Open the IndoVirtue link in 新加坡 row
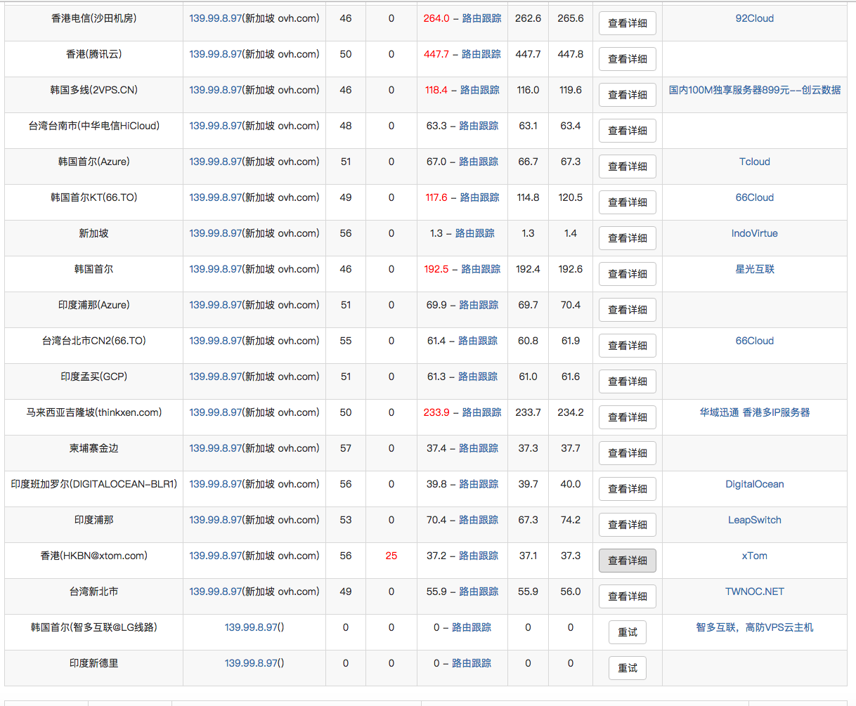This screenshot has height=706, width=856. click(754, 233)
